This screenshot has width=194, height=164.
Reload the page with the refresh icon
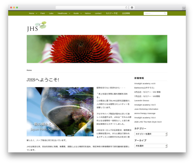tap(126, 7)
